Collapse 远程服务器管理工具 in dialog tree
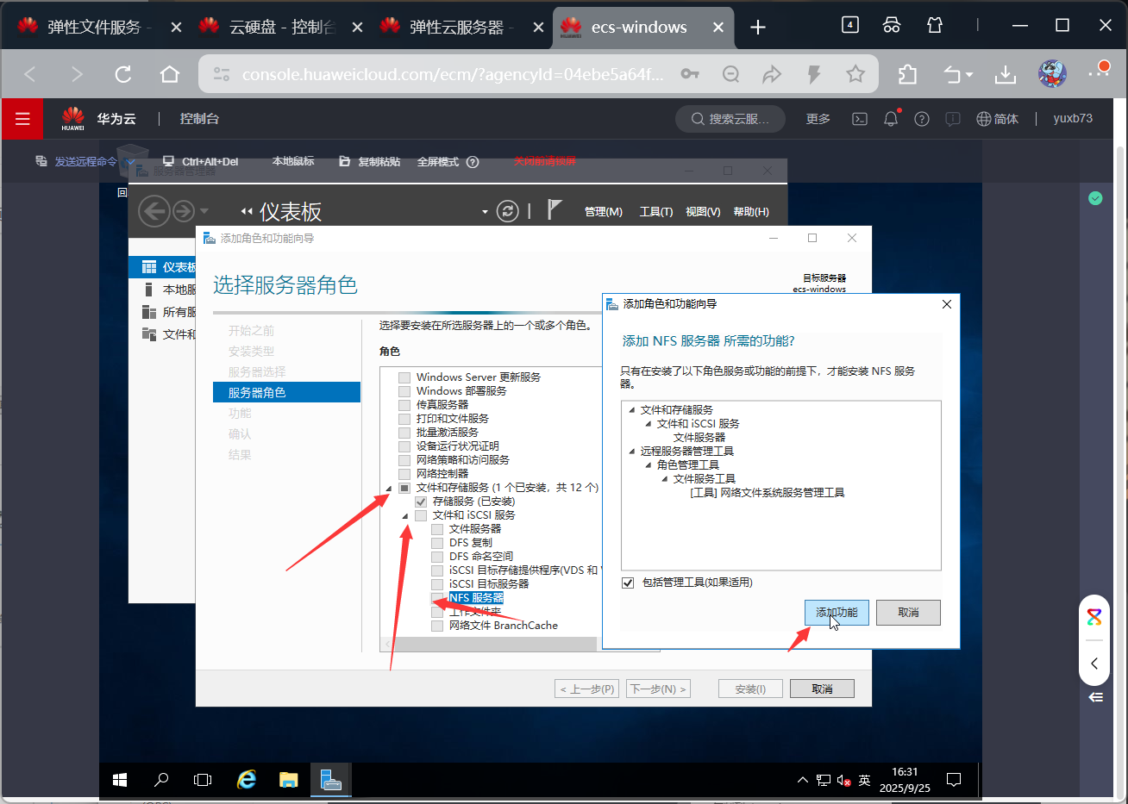Screen dimensions: 1128x804 (x=631, y=452)
